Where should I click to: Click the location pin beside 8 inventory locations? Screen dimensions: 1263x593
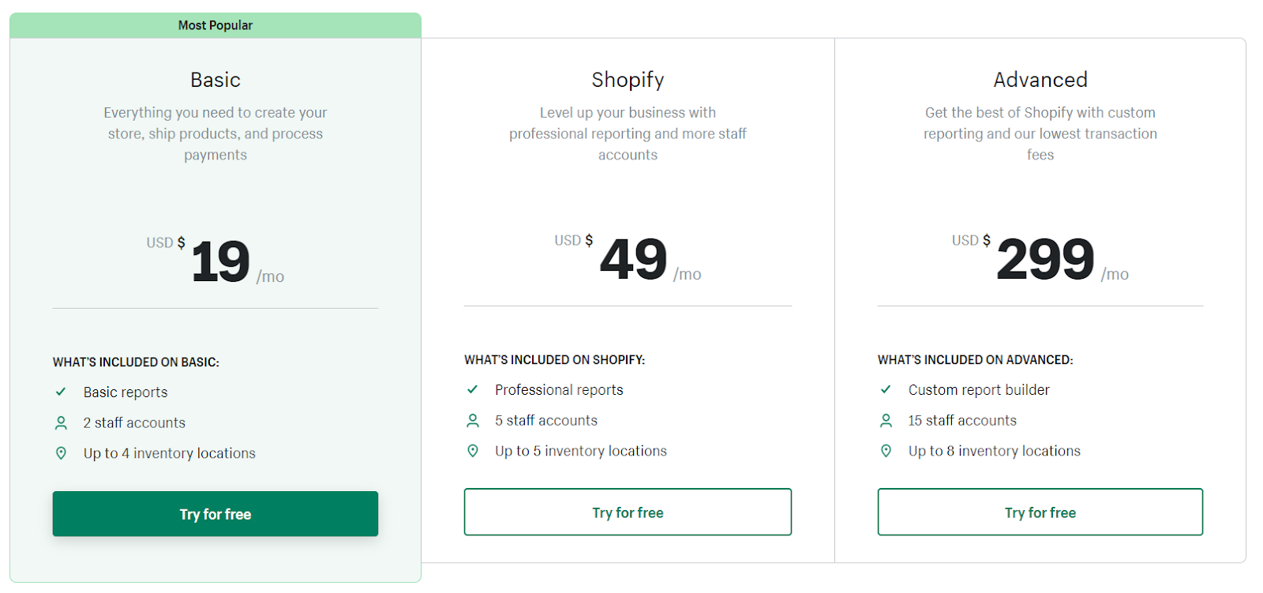pyautogui.click(x=886, y=451)
